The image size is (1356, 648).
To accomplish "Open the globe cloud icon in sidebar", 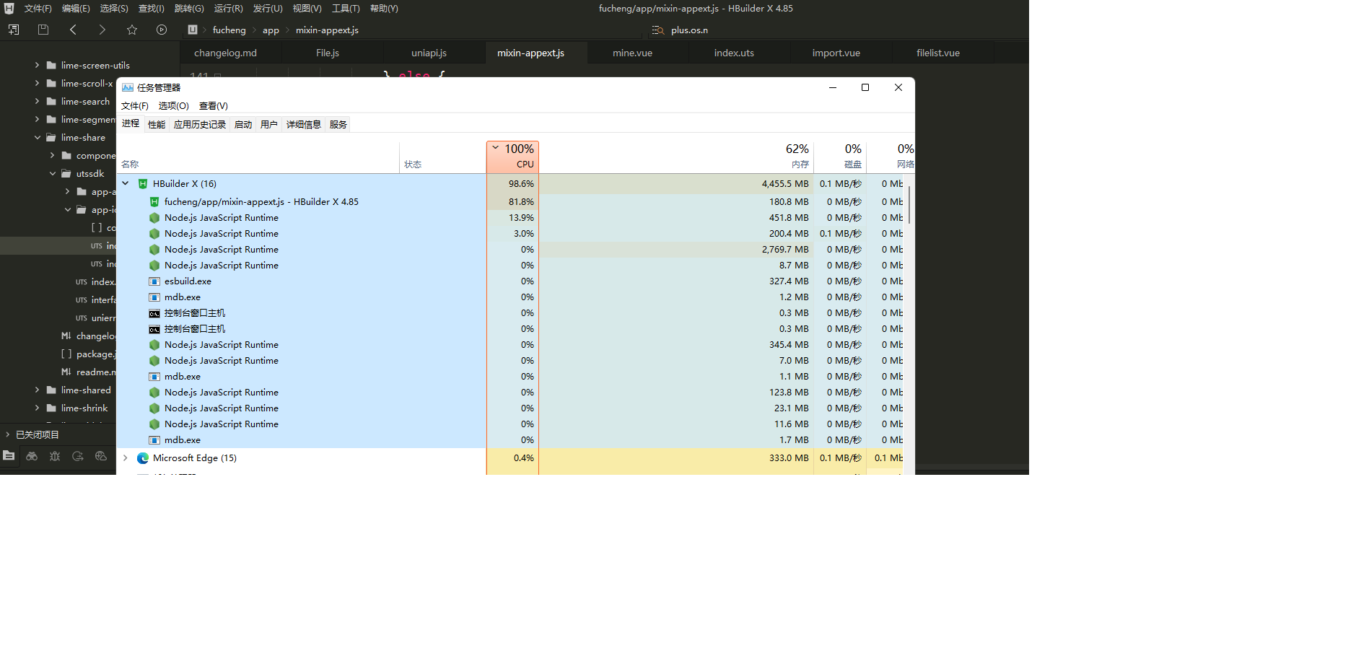I will click(x=101, y=456).
